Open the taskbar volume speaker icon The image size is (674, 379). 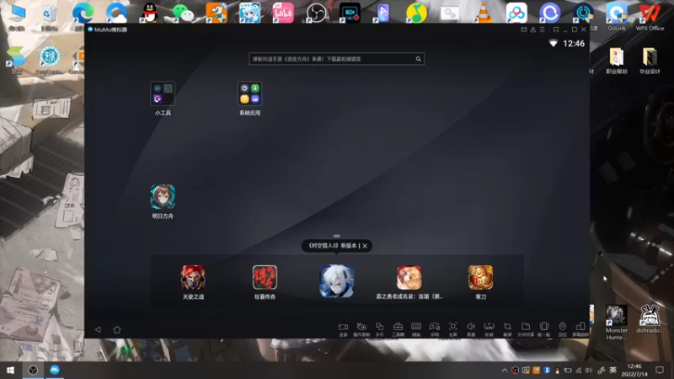coord(589,370)
